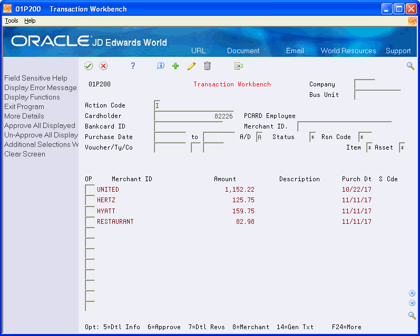Click the PCARD Employee name text
The width and height of the screenshot is (420, 336).
[x=269, y=116]
